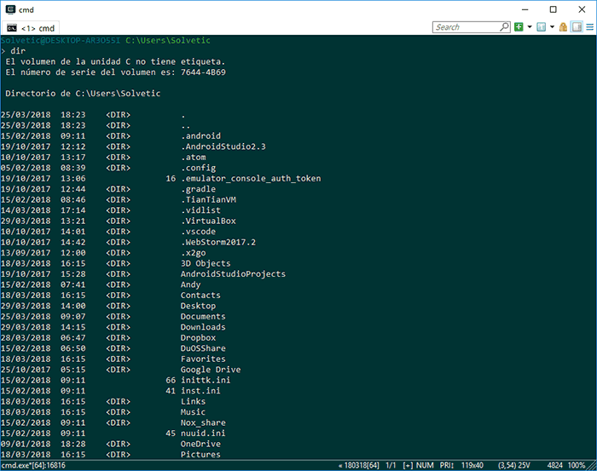Click the 'DuOSShare' directory name

(x=203, y=348)
